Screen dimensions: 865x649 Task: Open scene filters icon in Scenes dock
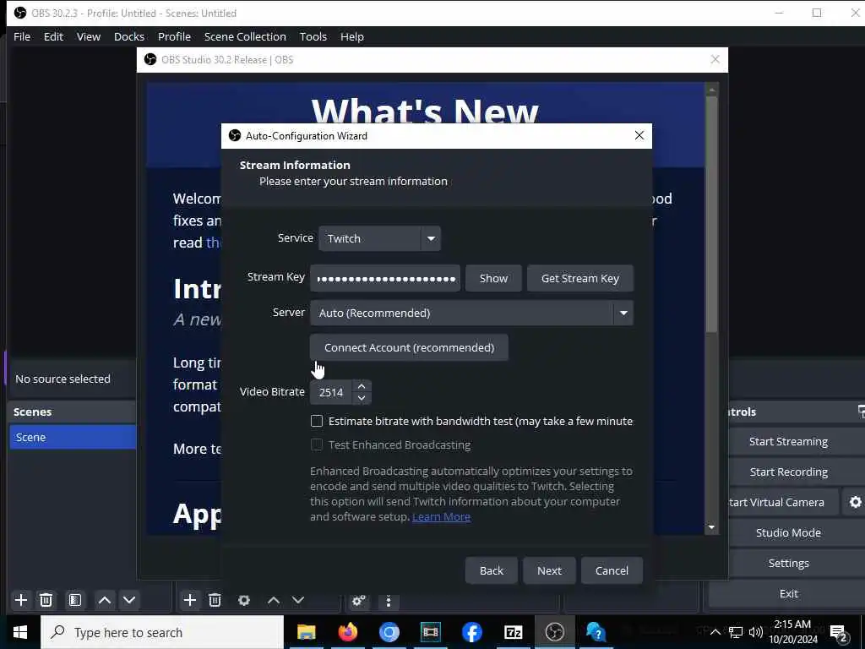(x=75, y=600)
